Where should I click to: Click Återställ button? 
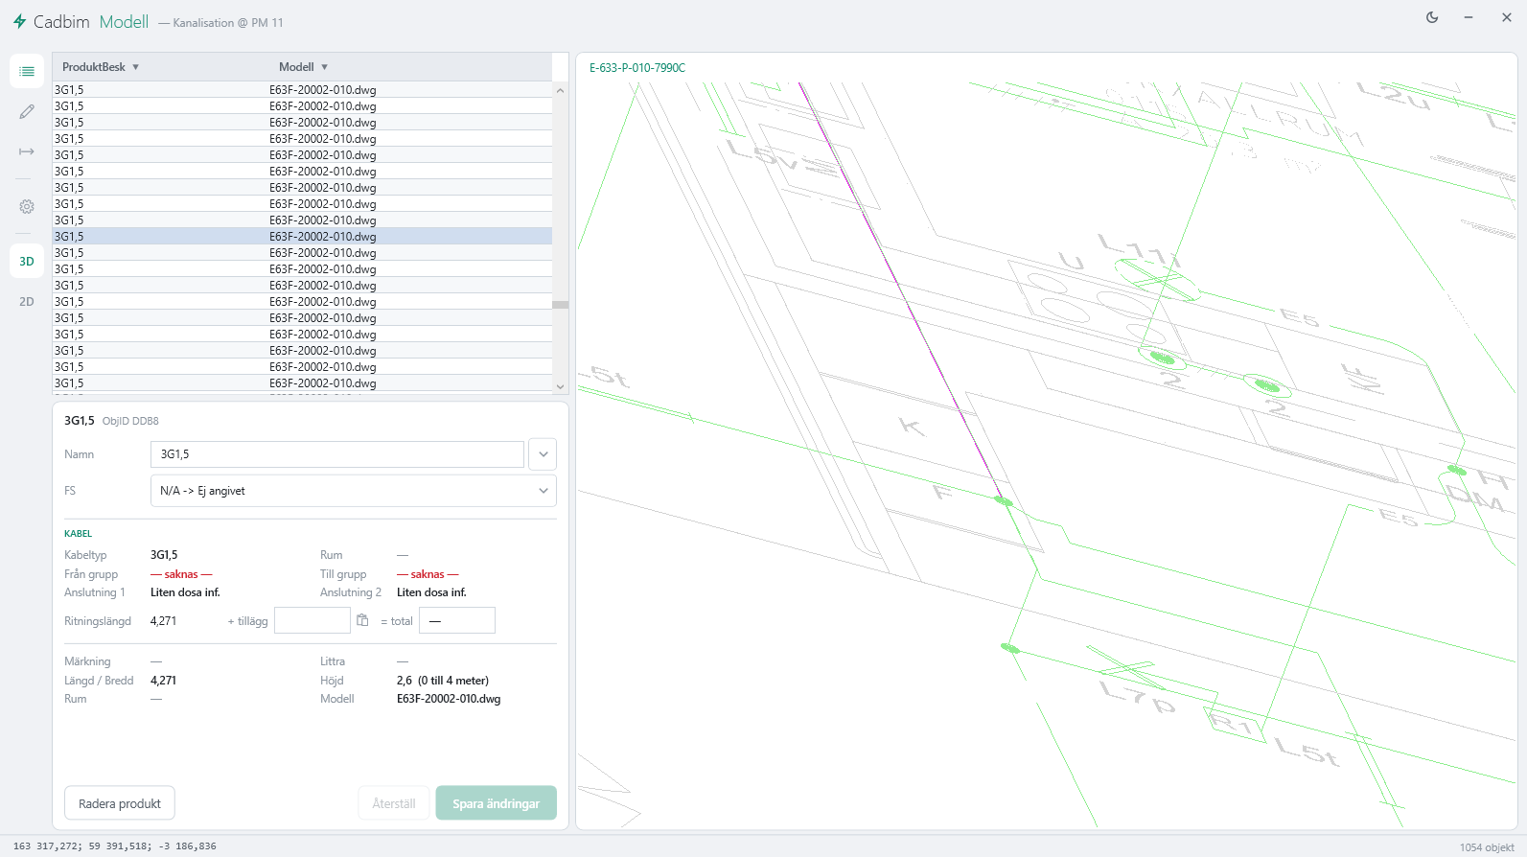click(x=394, y=803)
